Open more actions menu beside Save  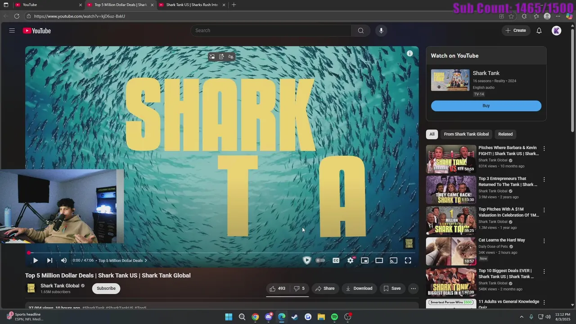[x=414, y=288]
